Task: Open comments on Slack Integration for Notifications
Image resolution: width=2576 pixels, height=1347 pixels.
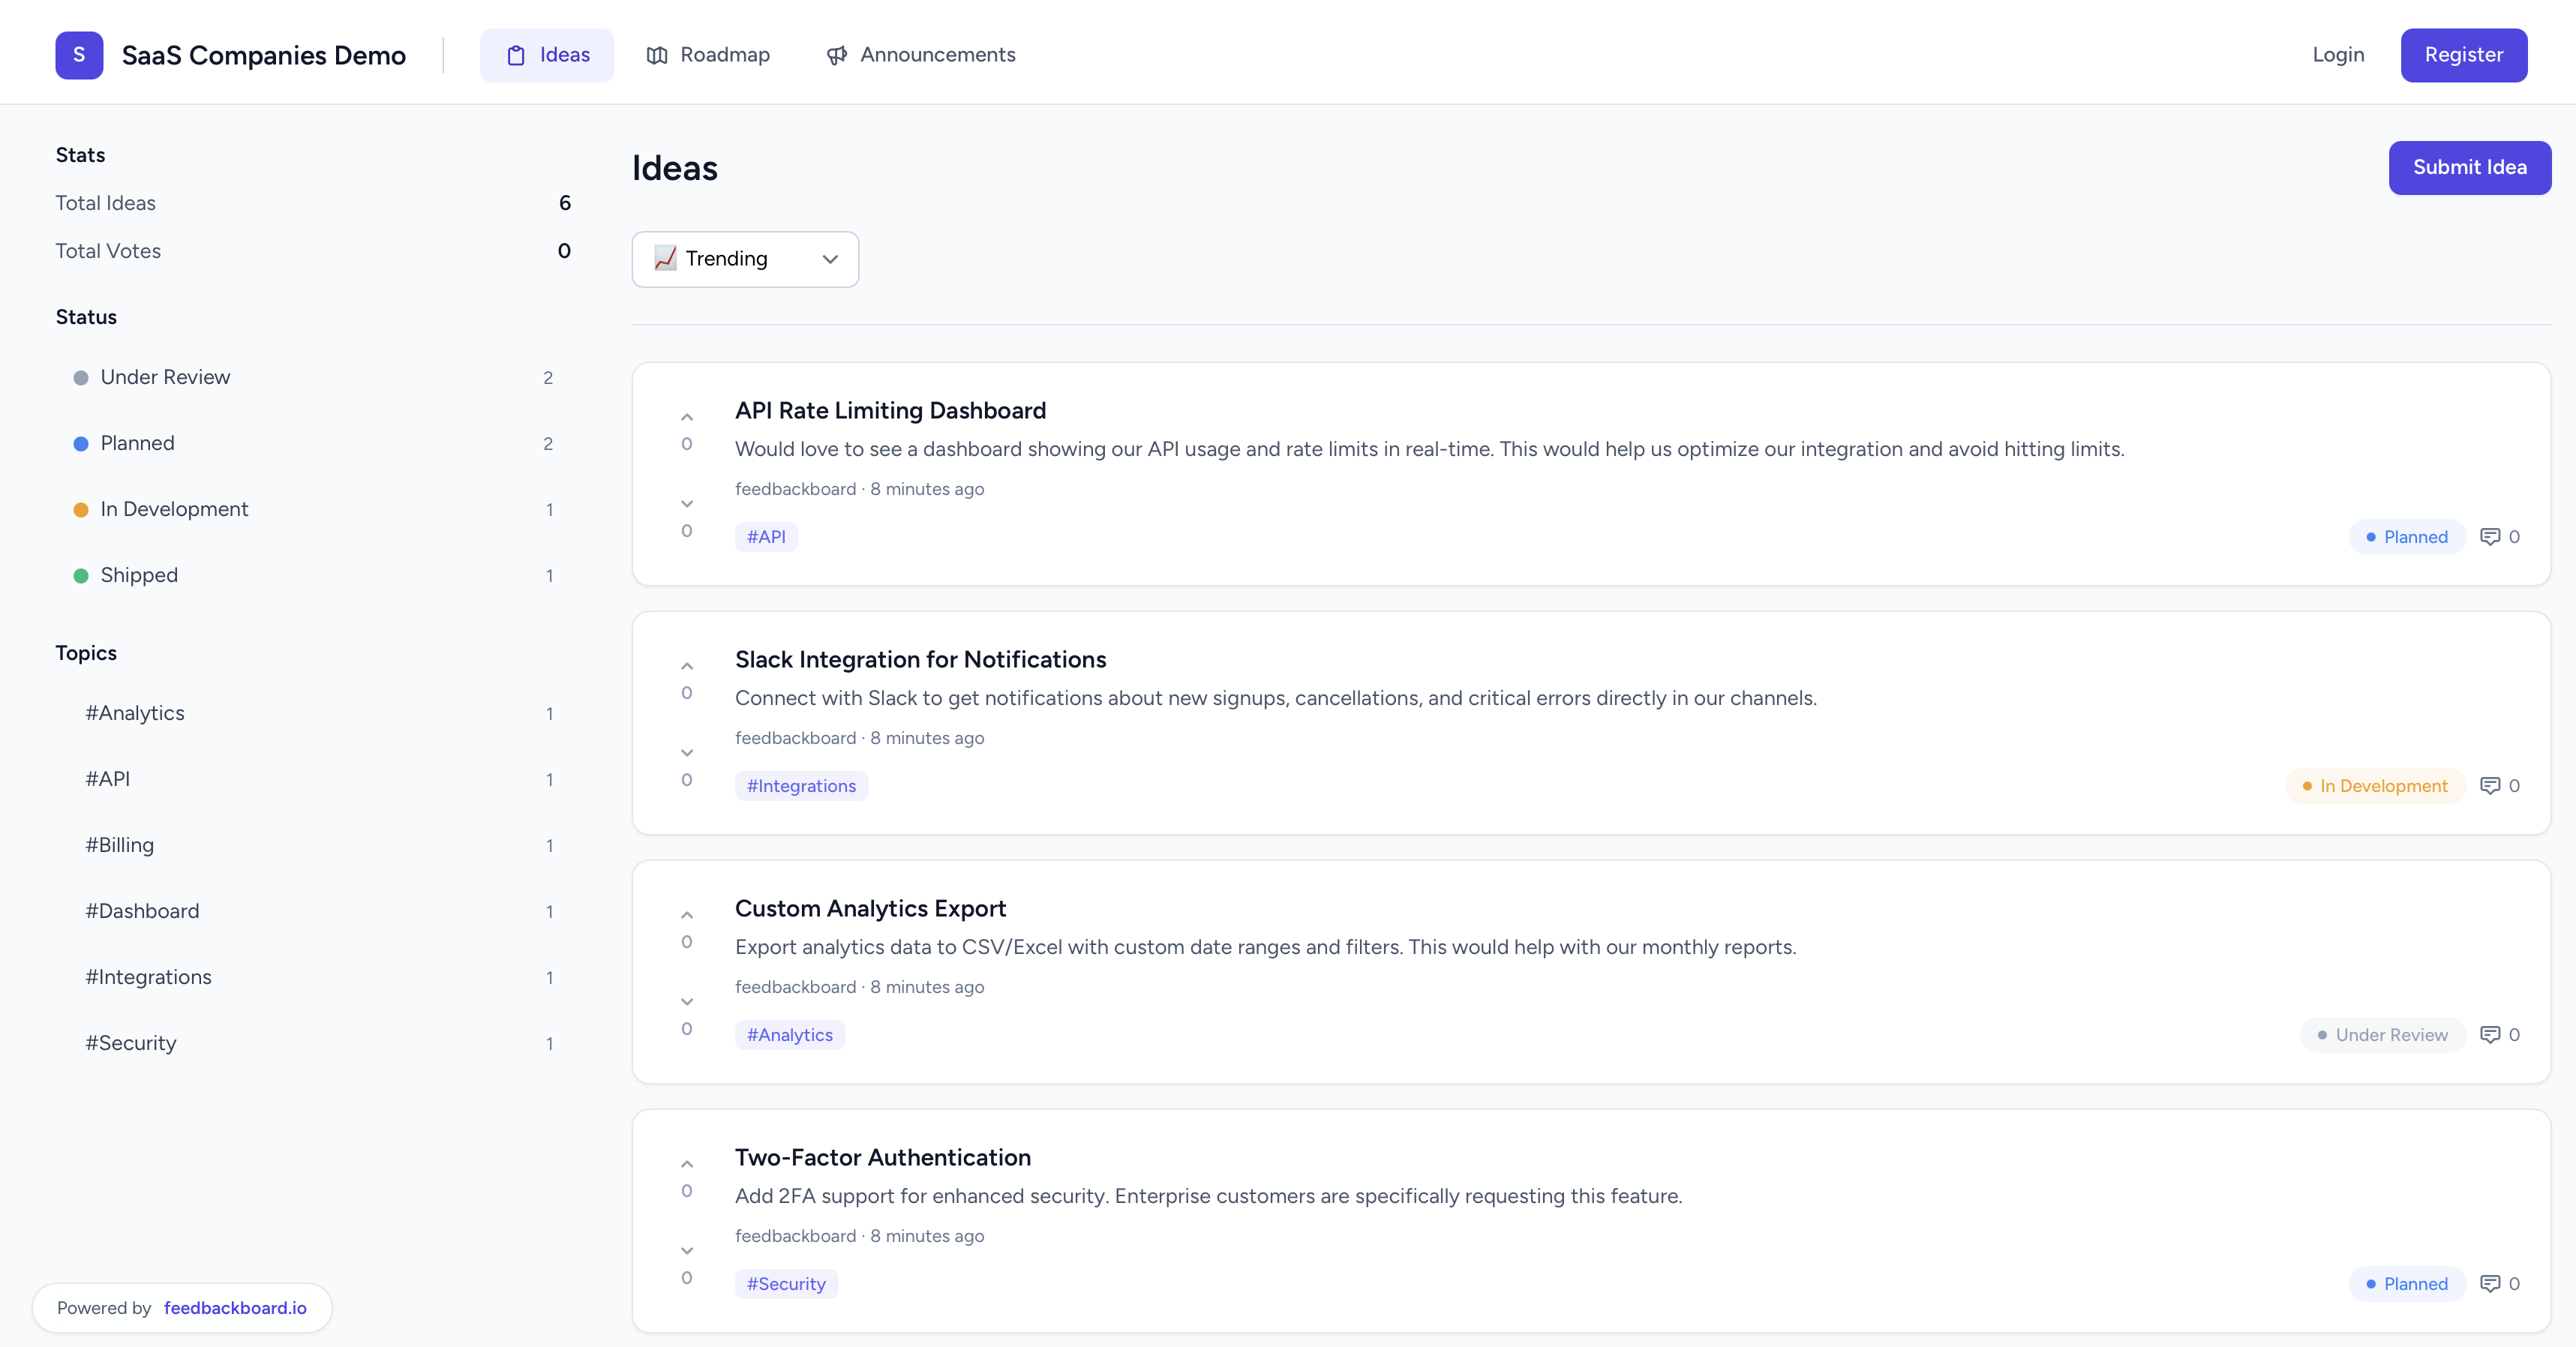Action: (x=2490, y=786)
